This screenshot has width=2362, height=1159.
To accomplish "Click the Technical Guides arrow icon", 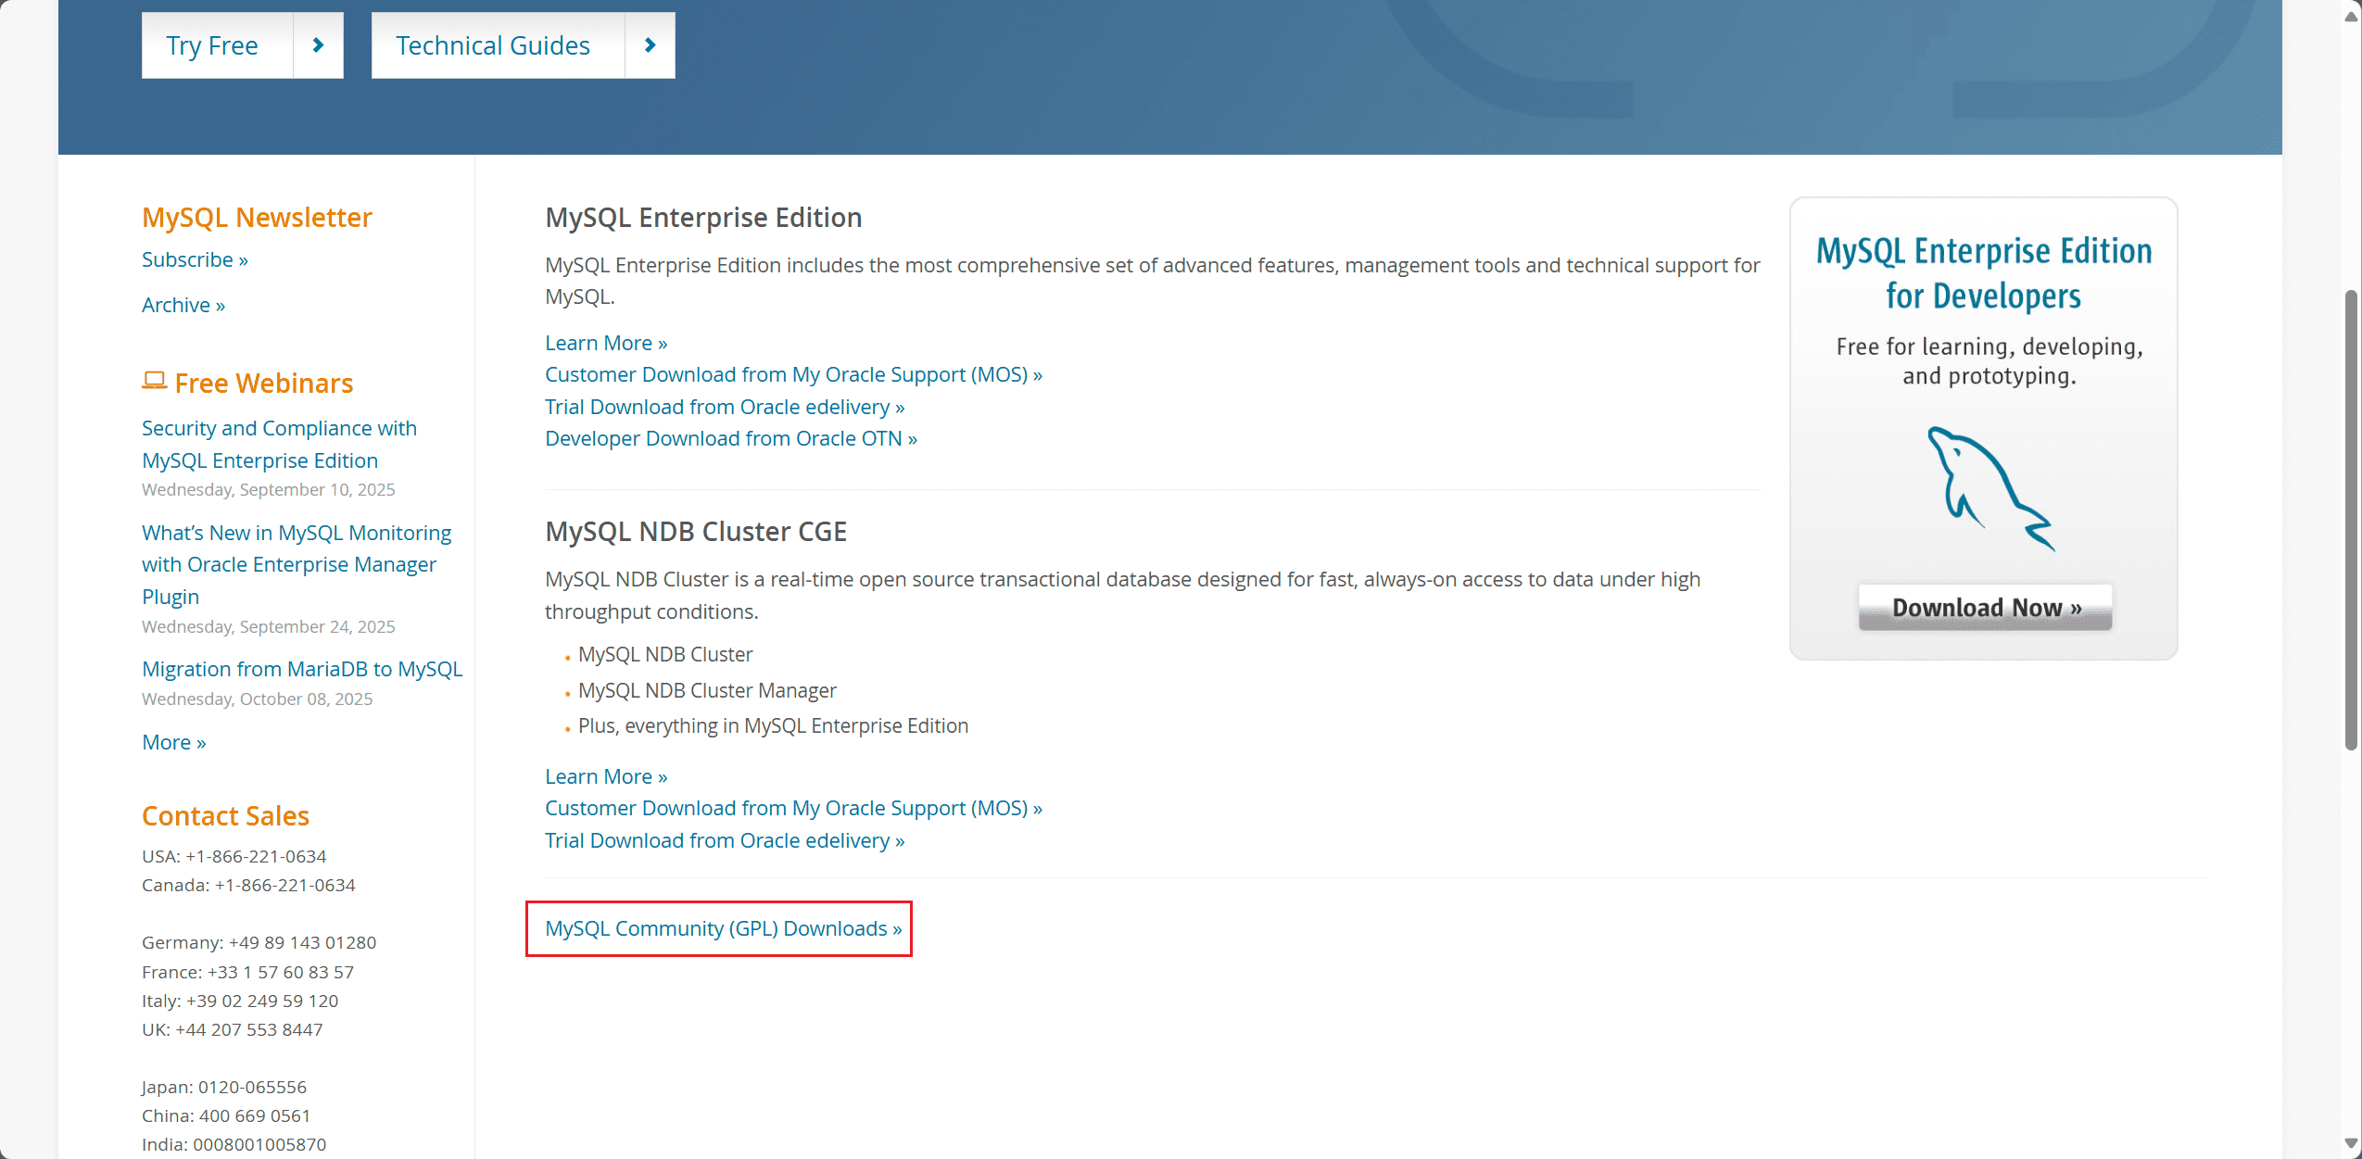I will 650,45.
